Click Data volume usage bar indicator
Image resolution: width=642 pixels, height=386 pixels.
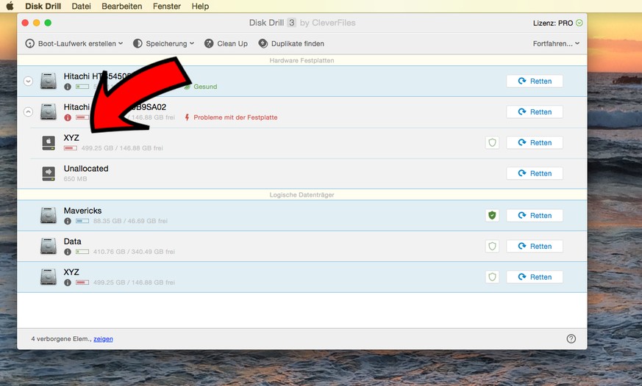coord(82,252)
